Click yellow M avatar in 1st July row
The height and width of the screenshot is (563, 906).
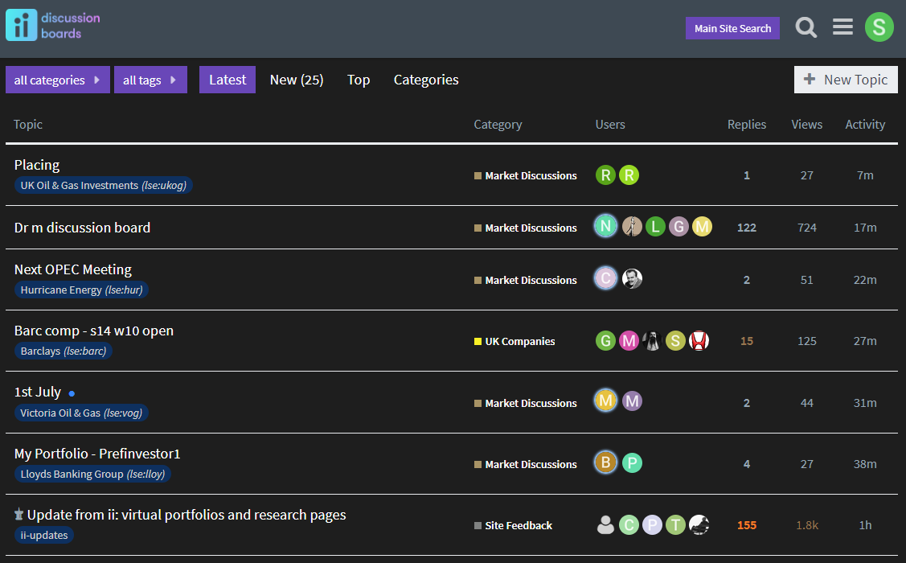[605, 401]
